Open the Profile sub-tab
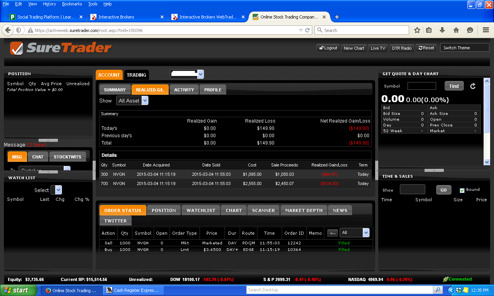The width and height of the screenshot is (494, 296). click(213, 90)
